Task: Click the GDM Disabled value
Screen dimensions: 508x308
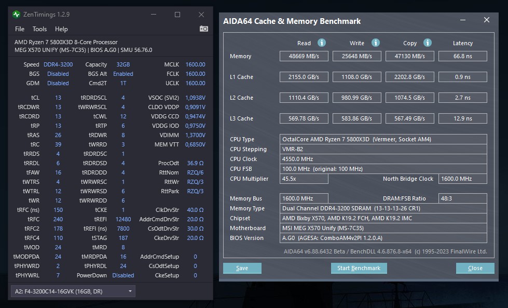Action: coord(58,83)
